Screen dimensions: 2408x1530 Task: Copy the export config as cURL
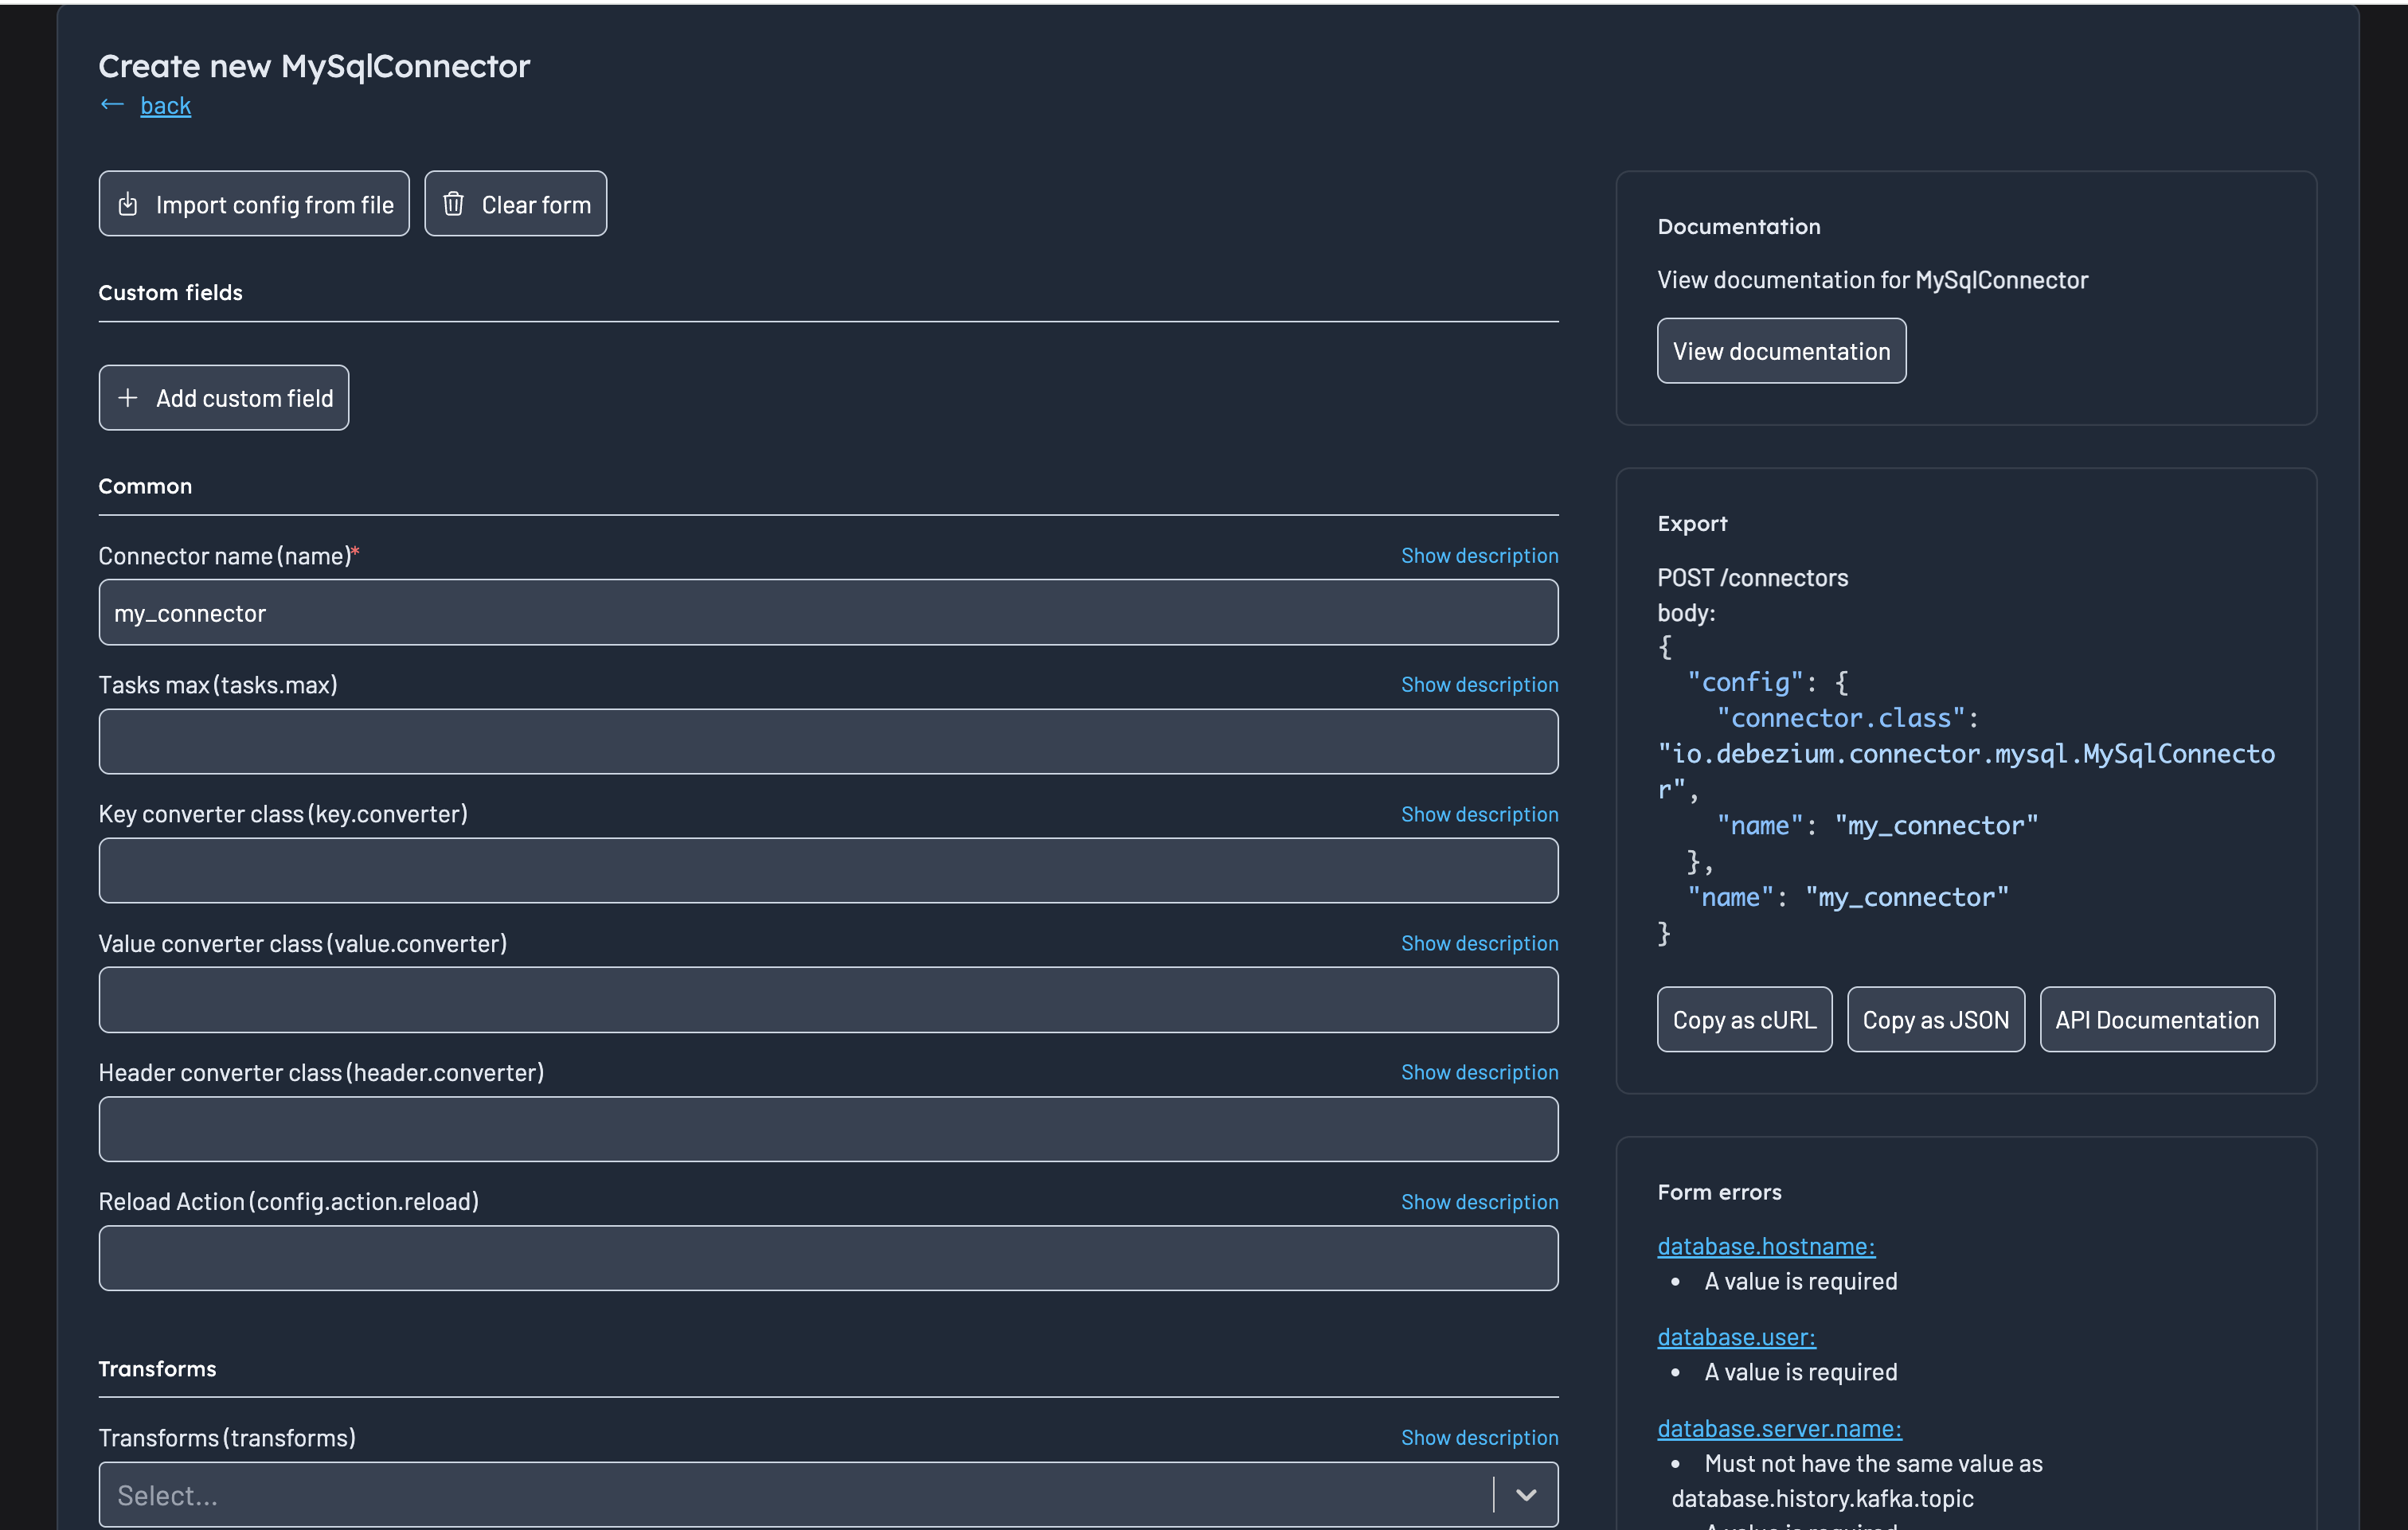pos(1744,1019)
